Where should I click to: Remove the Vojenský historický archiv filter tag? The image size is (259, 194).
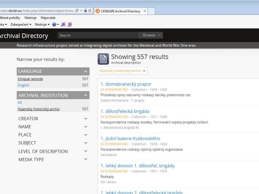(x=144, y=71)
